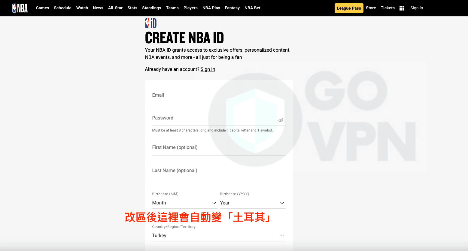Open the Watch menu item
Screen dimensions: 468x251
coord(82,8)
